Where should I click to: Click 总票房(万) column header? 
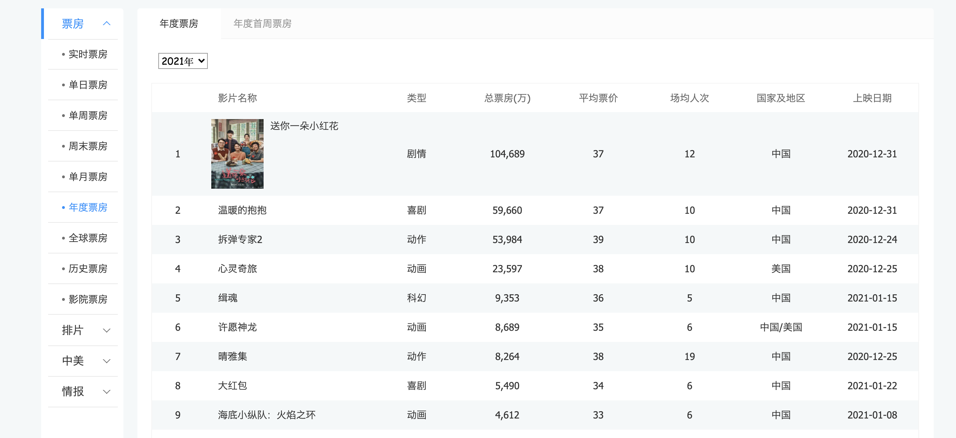point(507,98)
